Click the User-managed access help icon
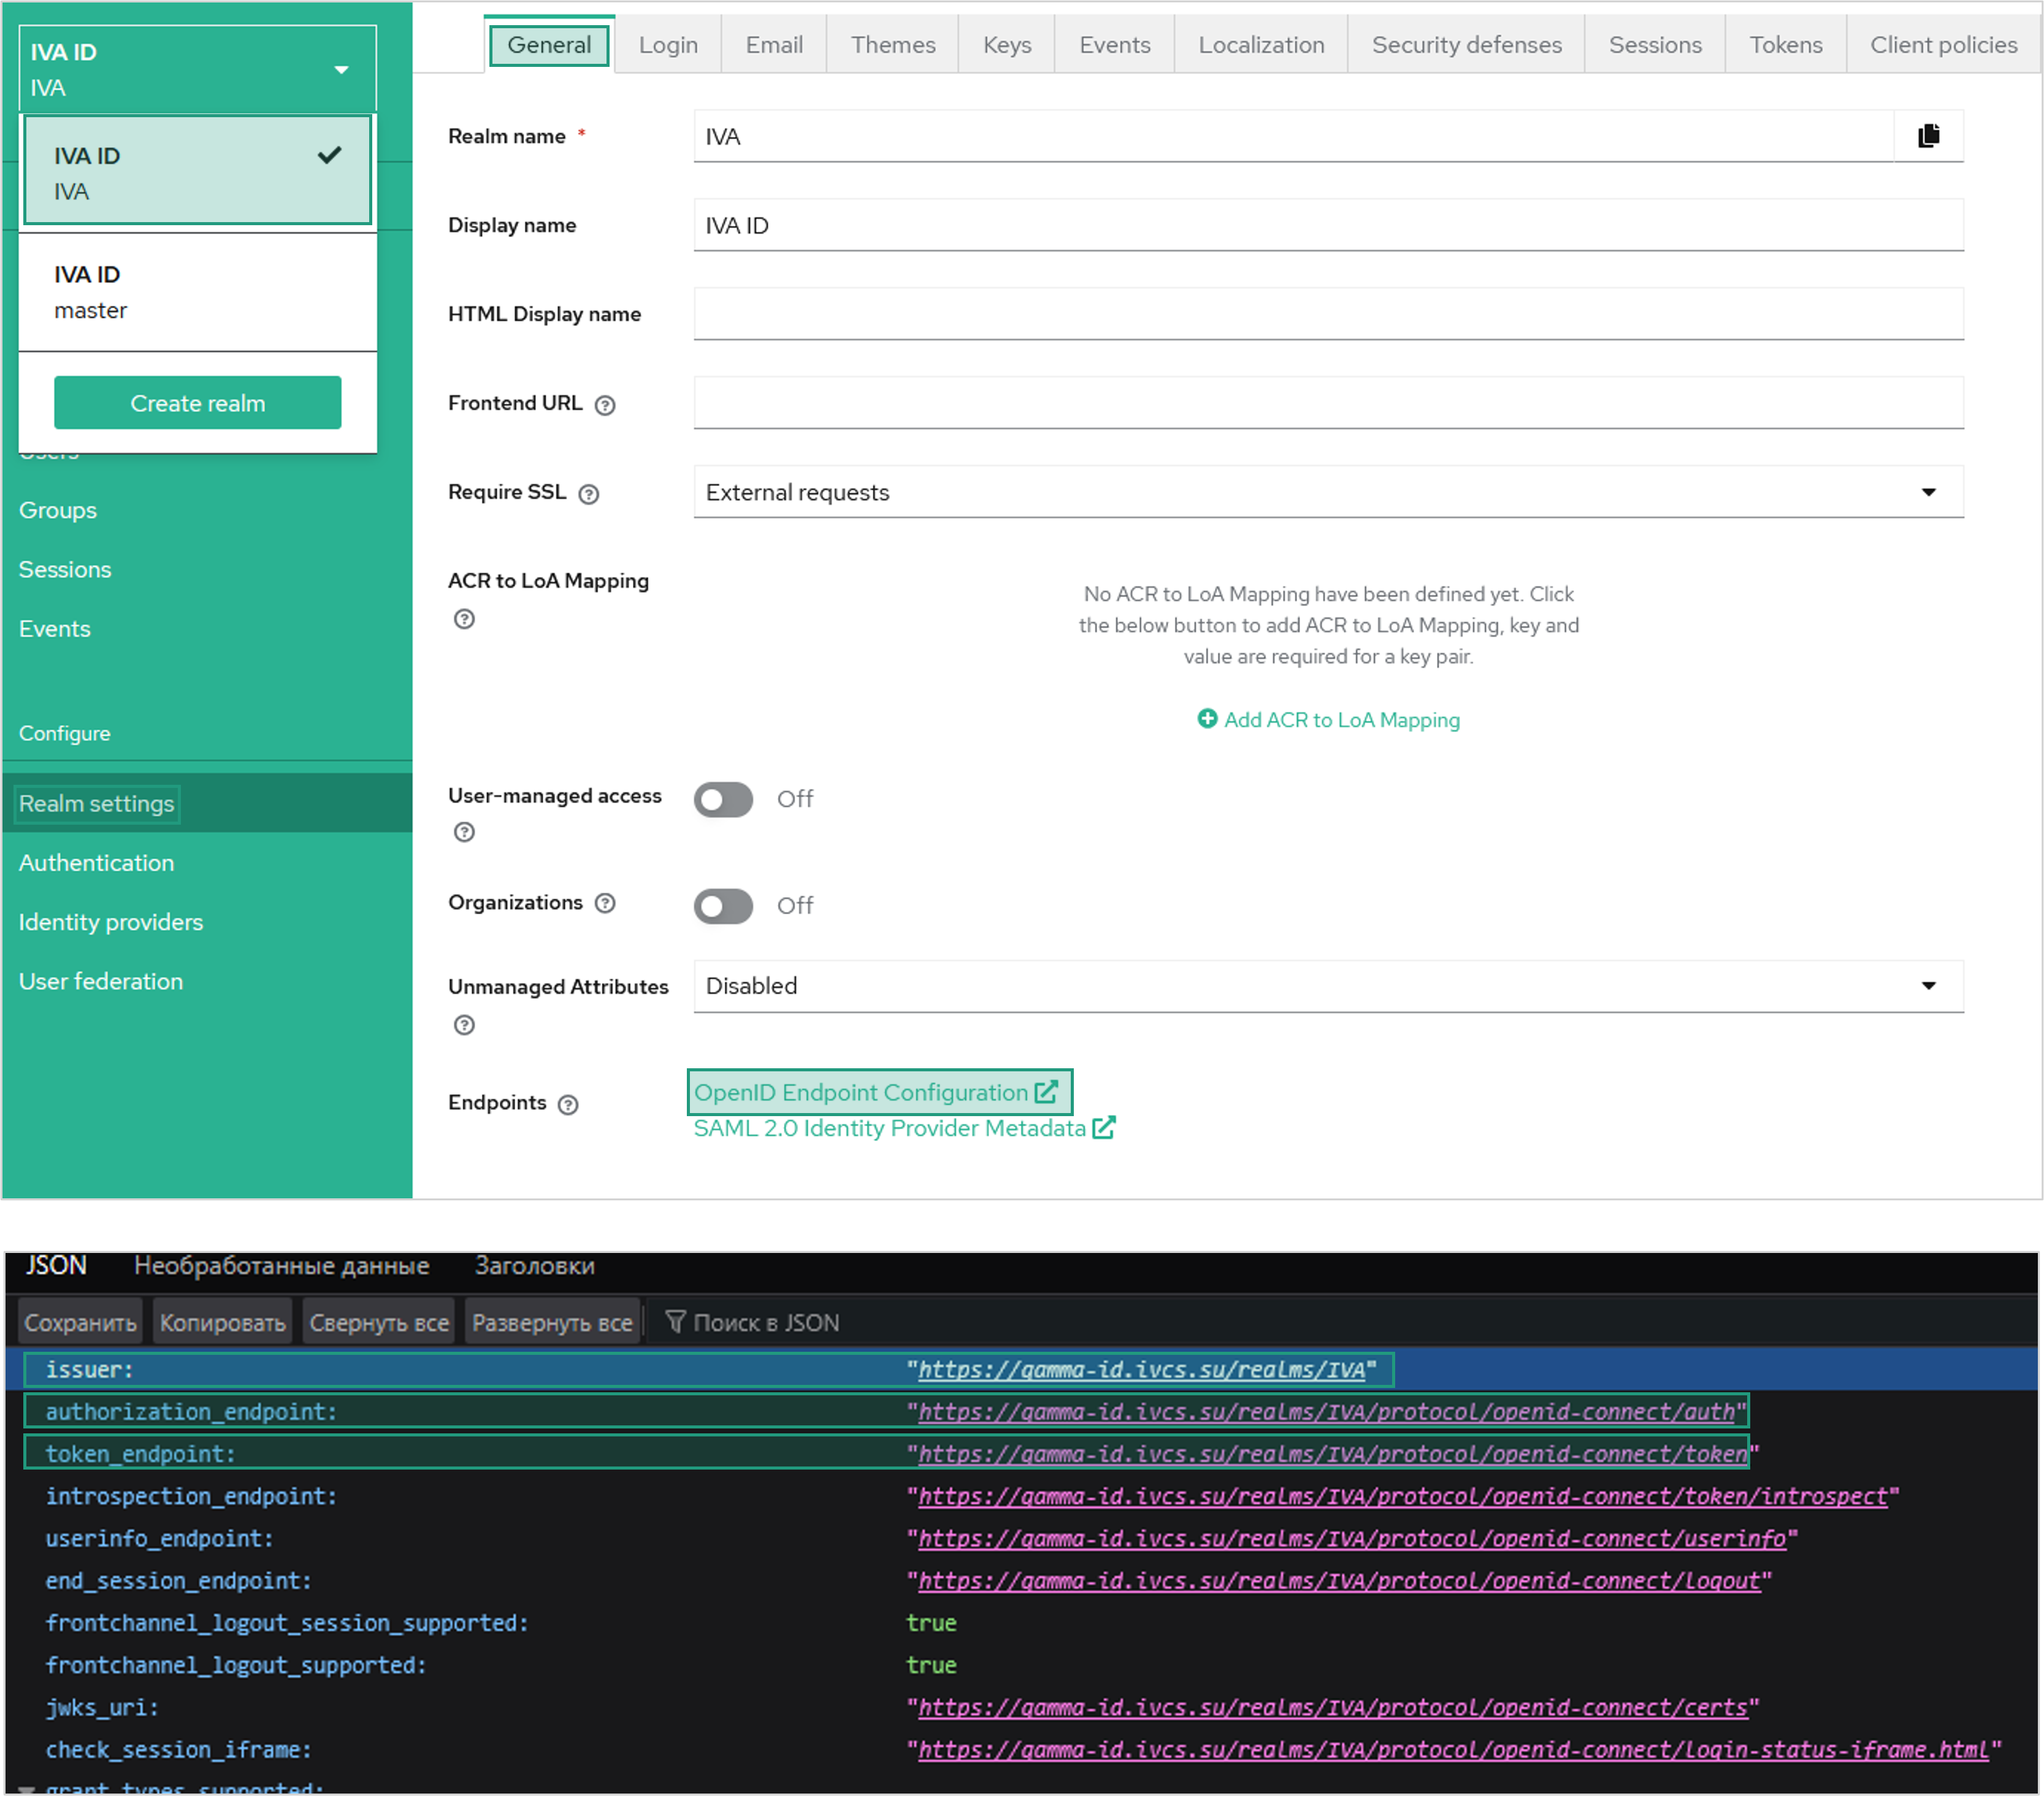 [x=464, y=833]
